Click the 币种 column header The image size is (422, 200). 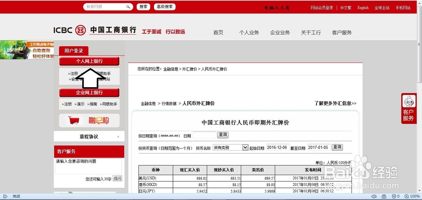point(156,170)
